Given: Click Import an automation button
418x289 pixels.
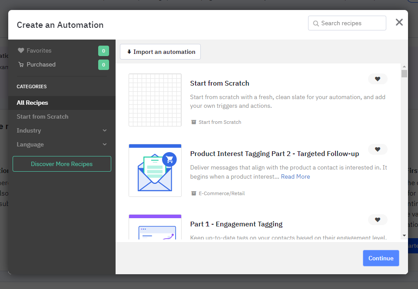Looking at the screenshot, I should pos(160,52).
